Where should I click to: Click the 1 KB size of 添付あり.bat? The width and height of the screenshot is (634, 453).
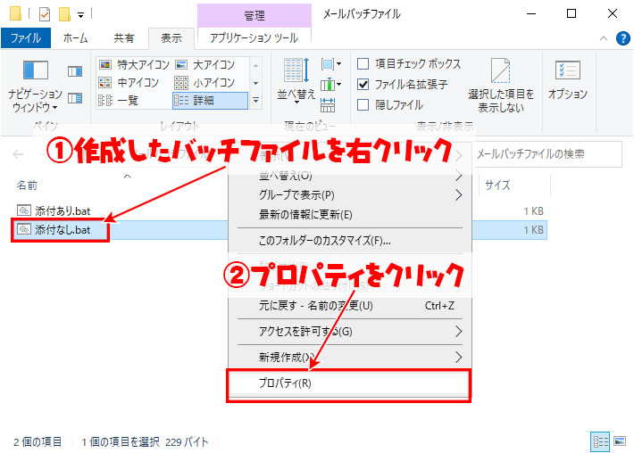coord(533,211)
